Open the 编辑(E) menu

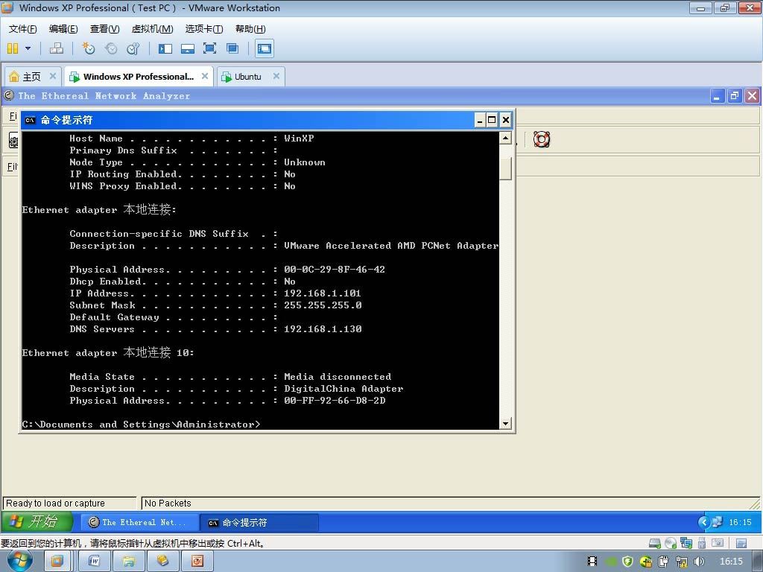tap(63, 29)
